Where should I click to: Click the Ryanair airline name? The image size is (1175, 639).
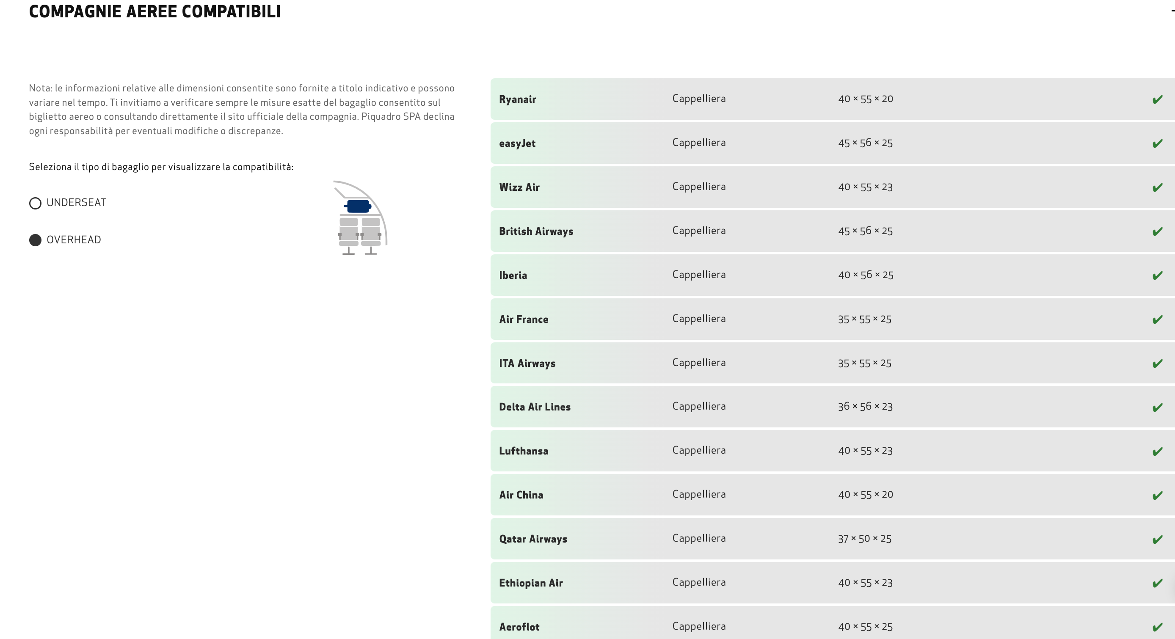(x=517, y=99)
